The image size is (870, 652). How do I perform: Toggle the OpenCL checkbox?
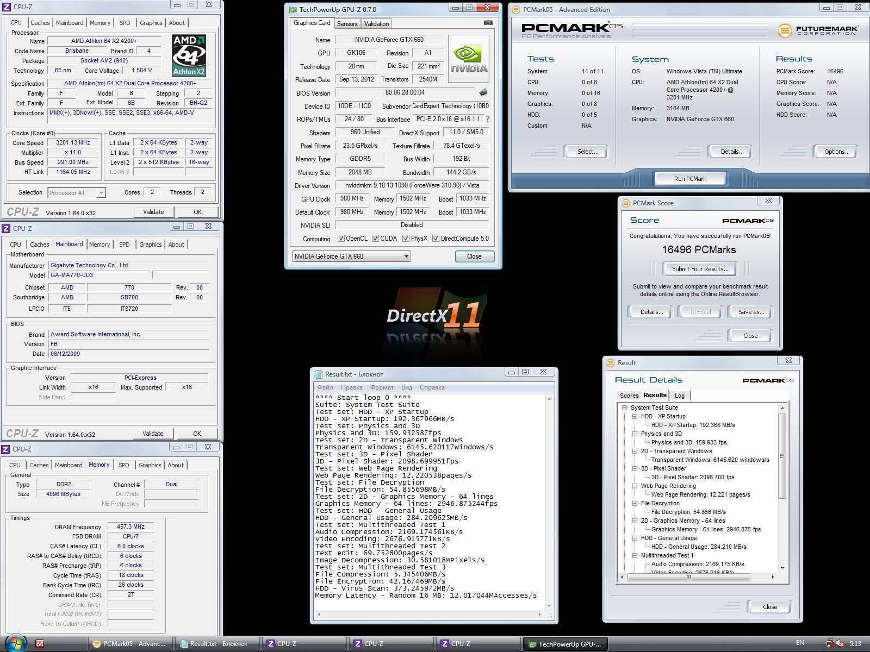tap(341, 239)
